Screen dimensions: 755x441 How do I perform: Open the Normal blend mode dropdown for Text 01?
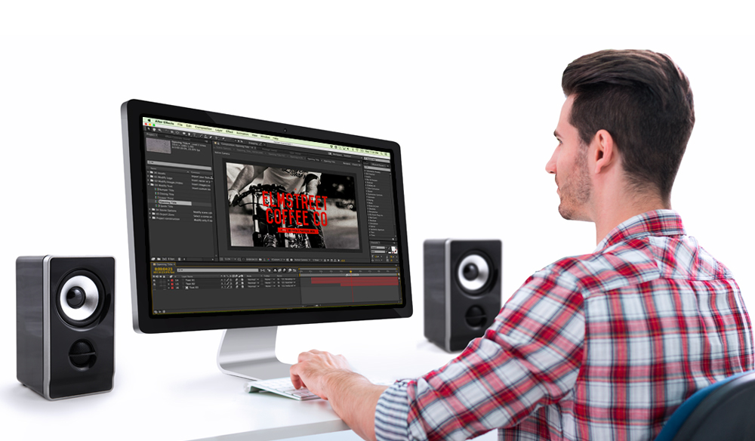coord(252,279)
